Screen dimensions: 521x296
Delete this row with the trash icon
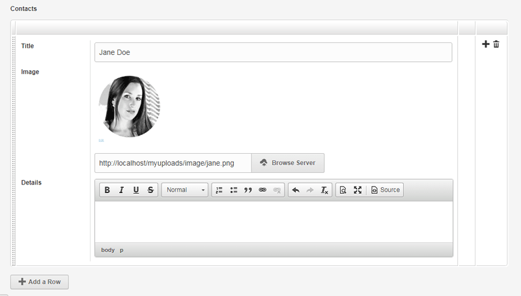(496, 44)
